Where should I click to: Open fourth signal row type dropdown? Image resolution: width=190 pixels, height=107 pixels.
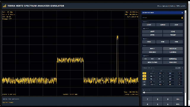click(152, 82)
